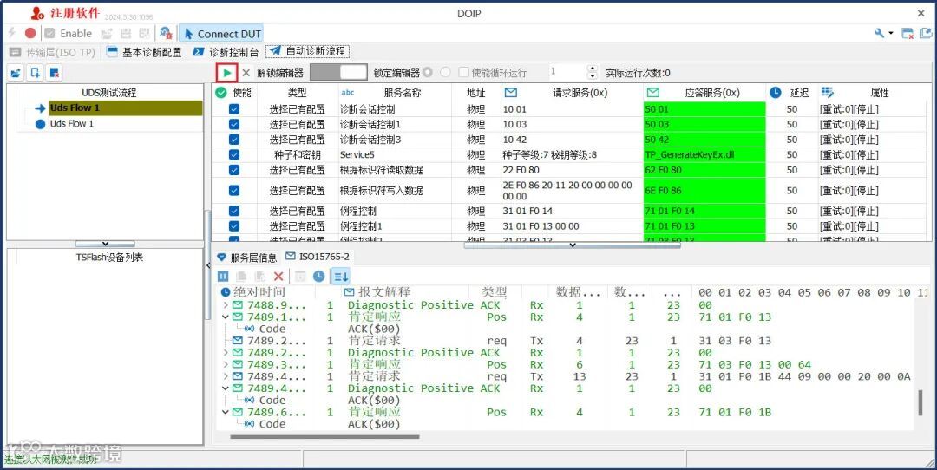Select the first radio button after 锁定编辑器

click(427, 72)
